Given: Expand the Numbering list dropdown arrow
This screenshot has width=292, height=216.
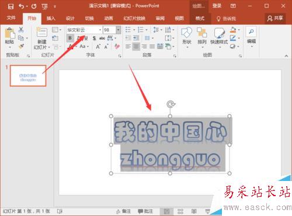Looking at the screenshot, I should pyautogui.click(x=147, y=30).
